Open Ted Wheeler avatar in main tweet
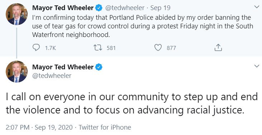 pyautogui.click(x=16, y=72)
